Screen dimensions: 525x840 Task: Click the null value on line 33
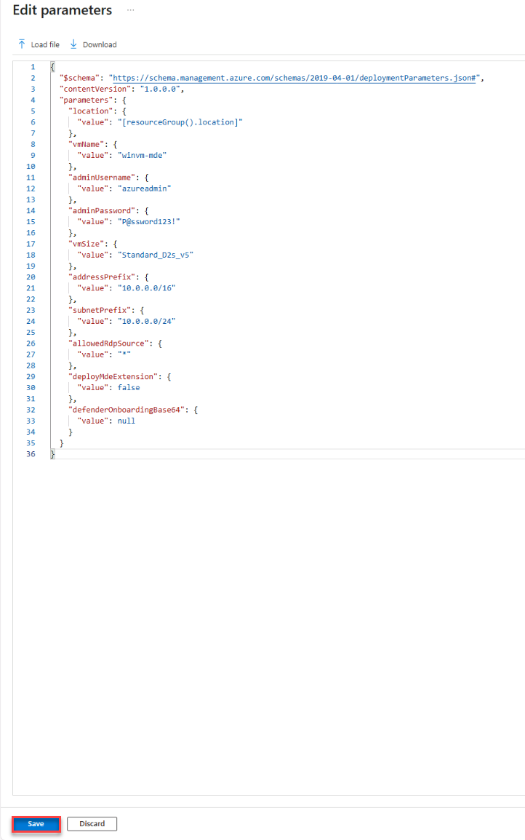point(127,421)
